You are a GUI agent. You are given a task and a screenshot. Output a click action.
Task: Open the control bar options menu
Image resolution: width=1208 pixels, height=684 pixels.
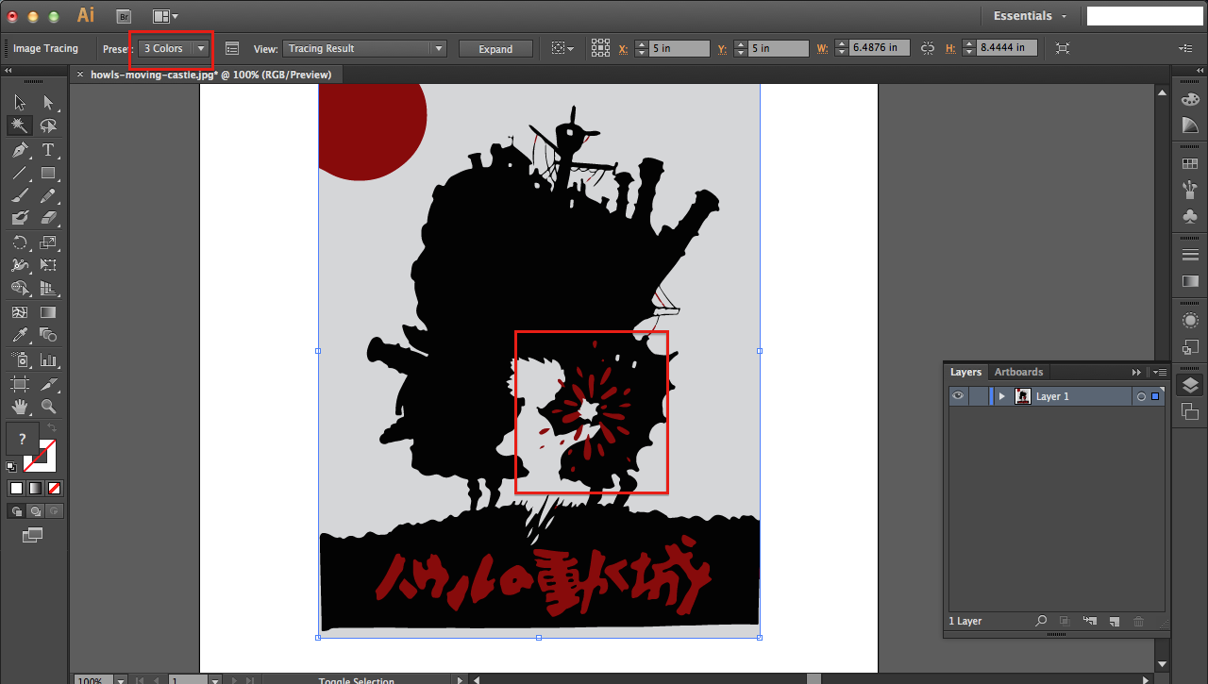[1185, 48]
